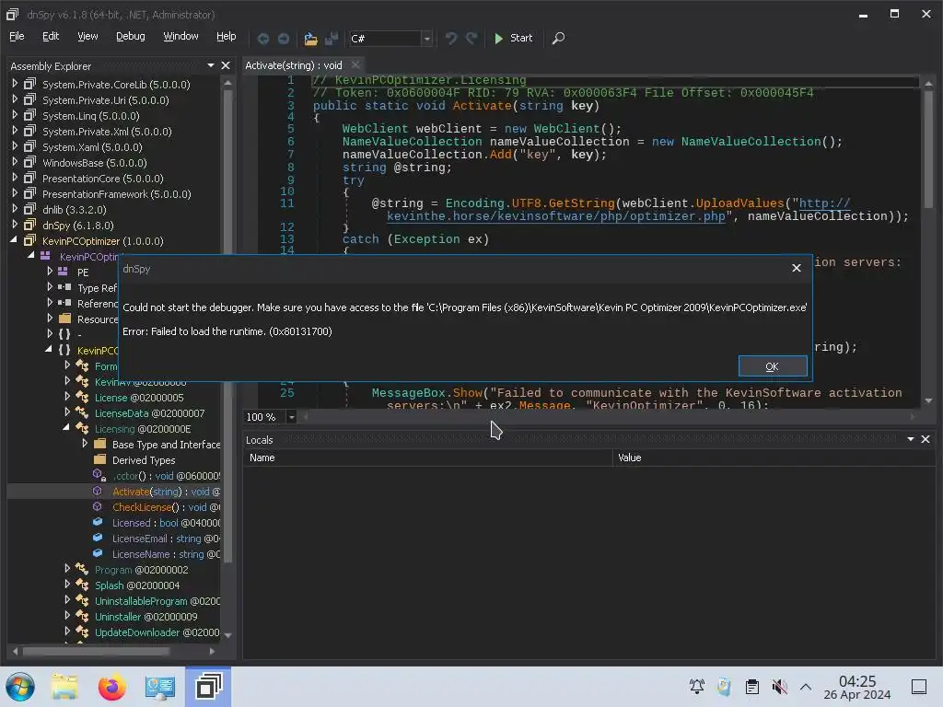This screenshot has height=707, width=943.
Task: Open the C# language dropdown
Action: 426,39
